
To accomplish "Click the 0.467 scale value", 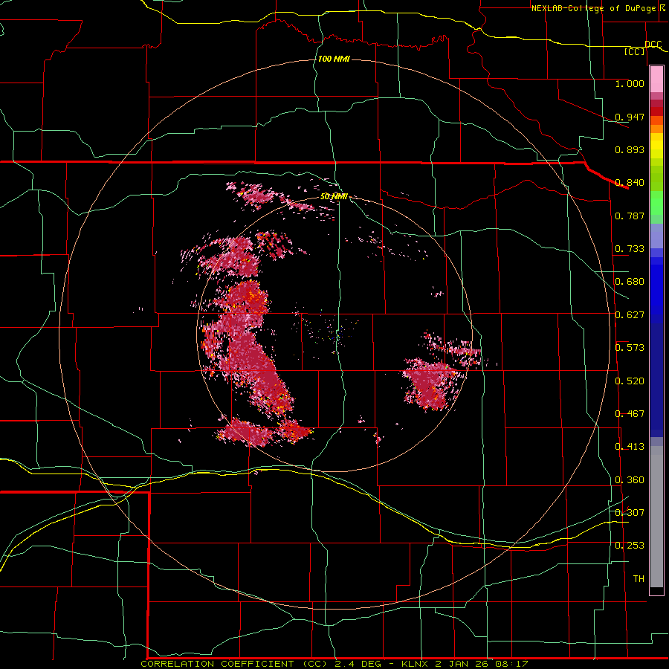I will click(630, 414).
